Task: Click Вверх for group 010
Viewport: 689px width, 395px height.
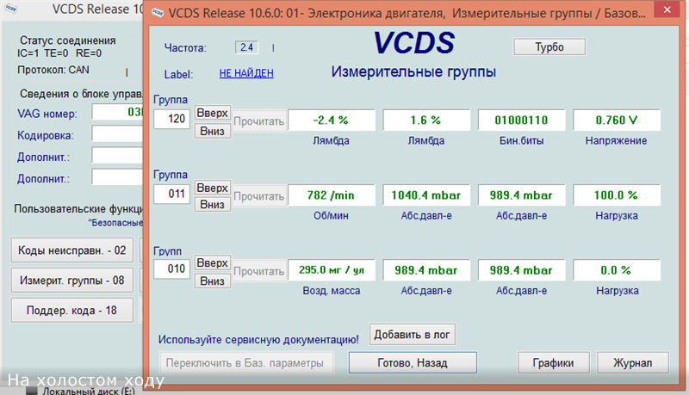Action: pos(212,262)
